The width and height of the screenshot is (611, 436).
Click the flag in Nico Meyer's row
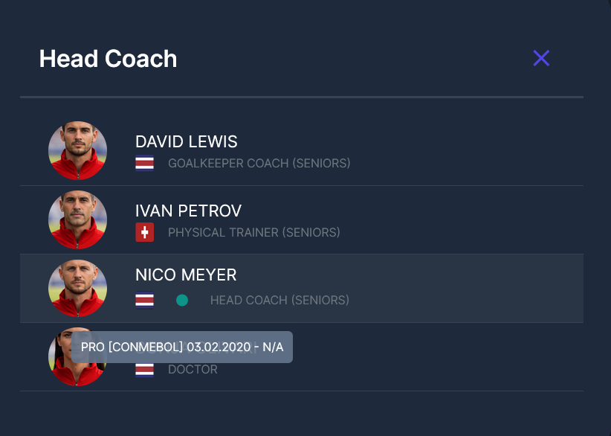[x=144, y=300]
